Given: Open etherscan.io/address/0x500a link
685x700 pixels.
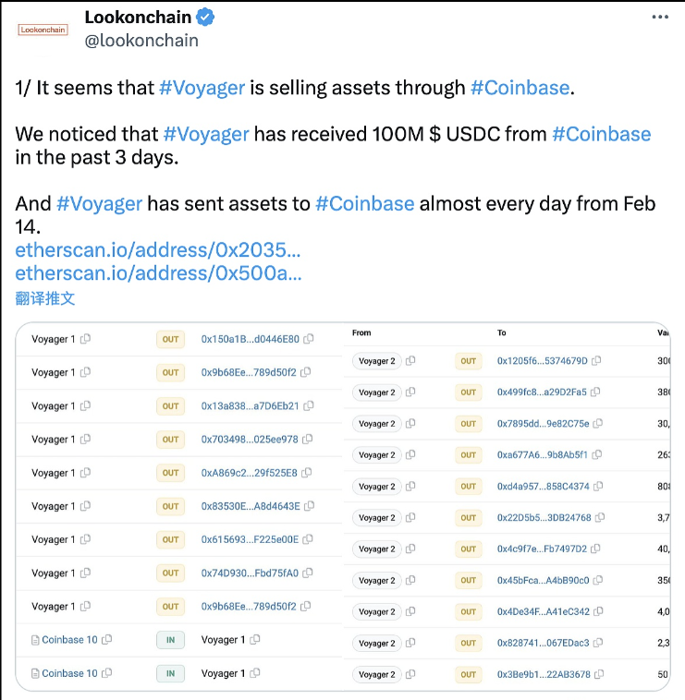Looking at the screenshot, I should click(158, 273).
